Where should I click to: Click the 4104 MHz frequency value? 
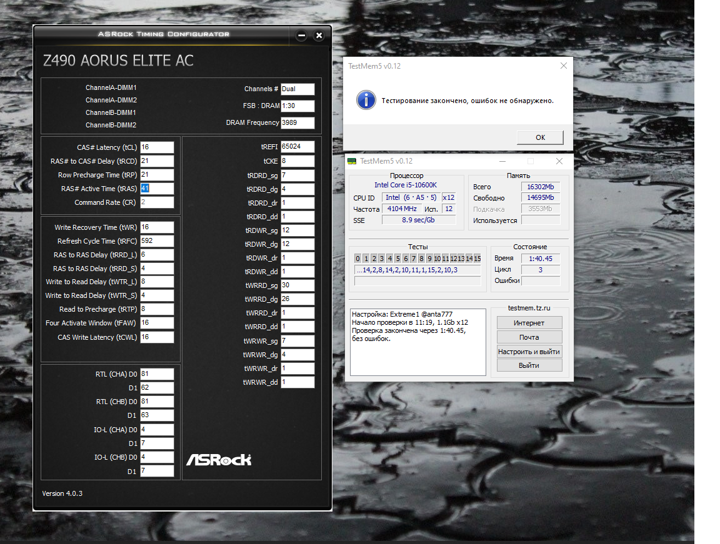(x=402, y=209)
